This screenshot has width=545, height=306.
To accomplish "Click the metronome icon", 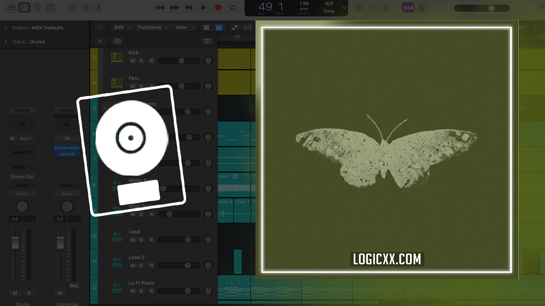I will 421,8.
